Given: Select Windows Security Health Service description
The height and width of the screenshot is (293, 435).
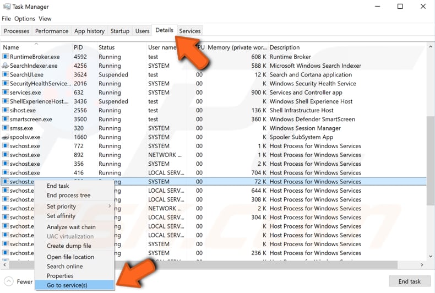Looking at the screenshot, I should [313, 83].
